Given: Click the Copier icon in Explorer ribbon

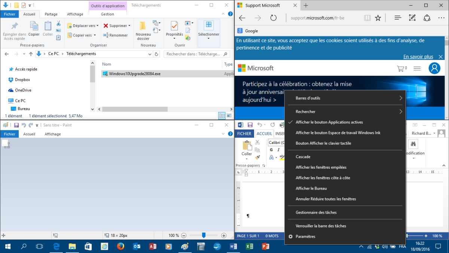Looking at the screenshot, I should [34, 28].
